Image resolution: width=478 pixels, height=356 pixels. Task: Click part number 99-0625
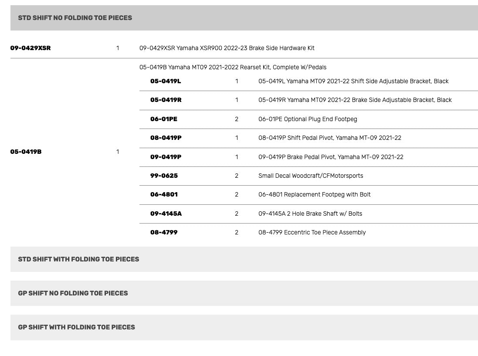click(164, 176)
